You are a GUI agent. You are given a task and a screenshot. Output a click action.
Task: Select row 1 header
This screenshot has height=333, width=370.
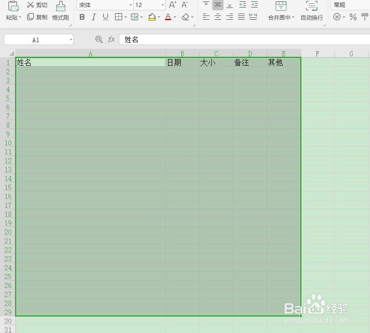(x=8, y=62)
